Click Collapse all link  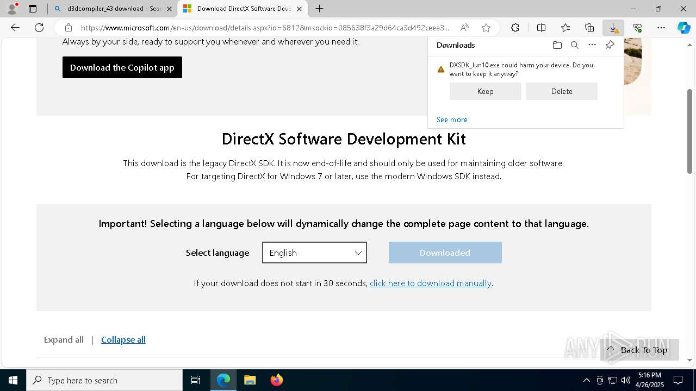123,339
